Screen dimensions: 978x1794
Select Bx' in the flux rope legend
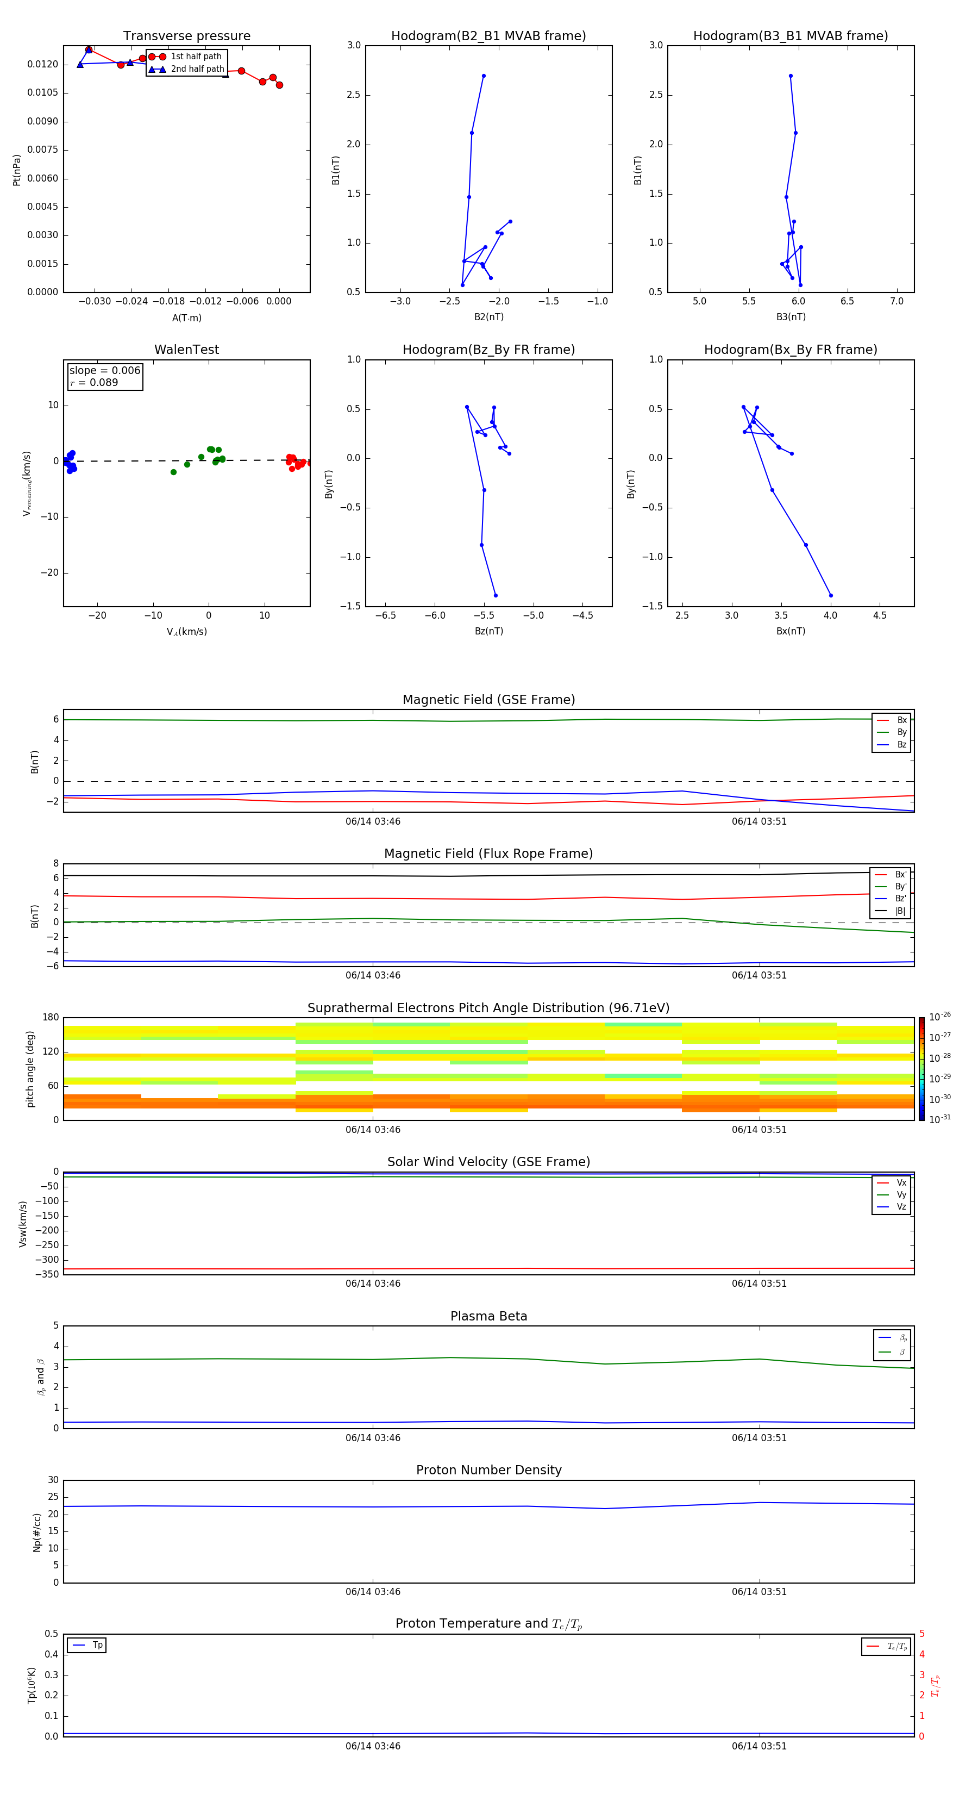pos(891,875)
